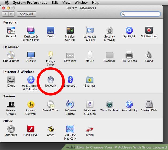This screenshot has width=168, height=150.
Task: Open Users & Groups pane
Action: pos(11,108)
